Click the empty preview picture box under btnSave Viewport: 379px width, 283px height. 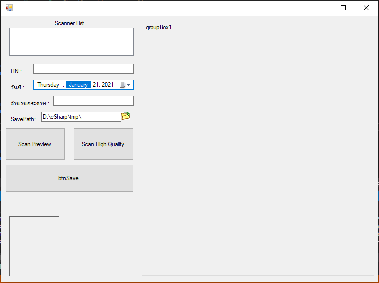coord(34,246)
